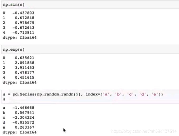The image size is (179, 136).
Task: Click the standalone 's' line in the last cell
Action: (4, 99)
